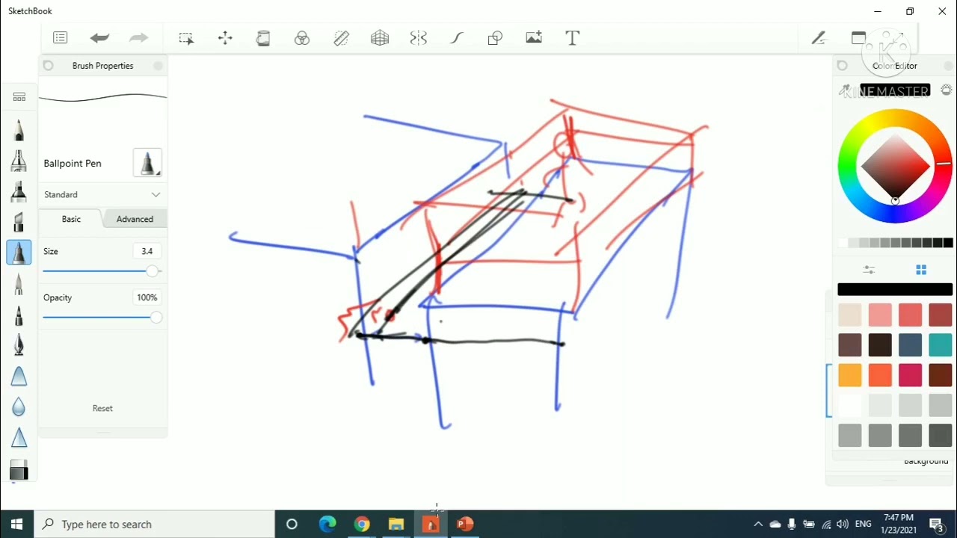Click the Size value field 3.4
Image resolution: width=957 pixels, height=538 pixels.
tap(147, 251)
